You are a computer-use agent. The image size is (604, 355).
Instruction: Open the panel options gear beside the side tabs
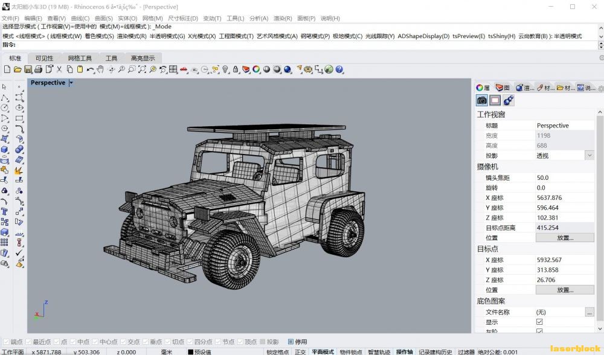click(x=601, y=88)
